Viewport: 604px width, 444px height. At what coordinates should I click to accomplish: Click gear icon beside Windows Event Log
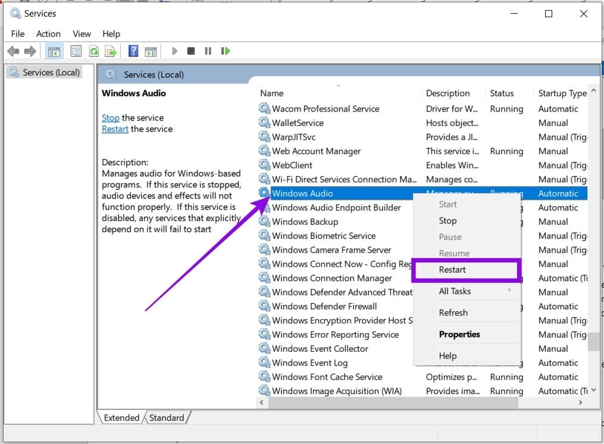(x=264, y=363)
